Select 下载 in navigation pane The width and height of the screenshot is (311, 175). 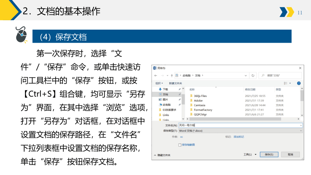165,89
